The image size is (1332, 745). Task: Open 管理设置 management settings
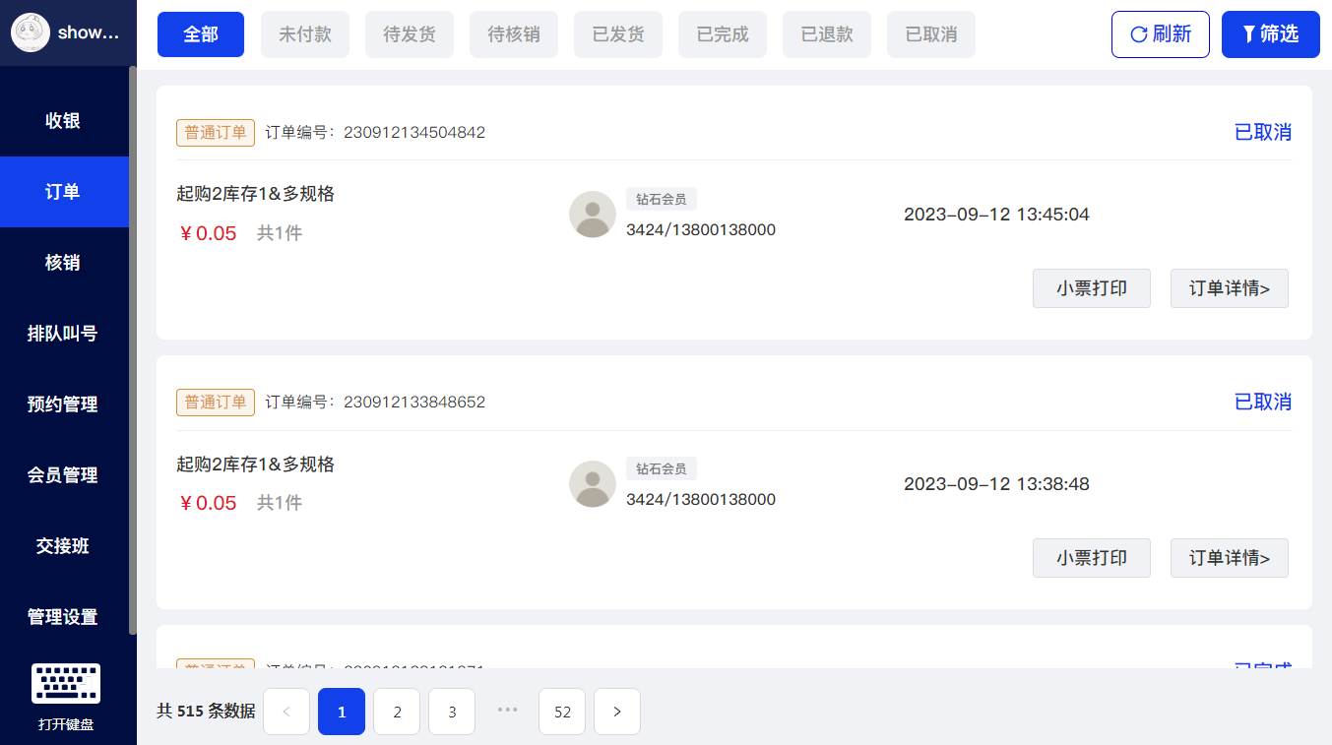64,616
